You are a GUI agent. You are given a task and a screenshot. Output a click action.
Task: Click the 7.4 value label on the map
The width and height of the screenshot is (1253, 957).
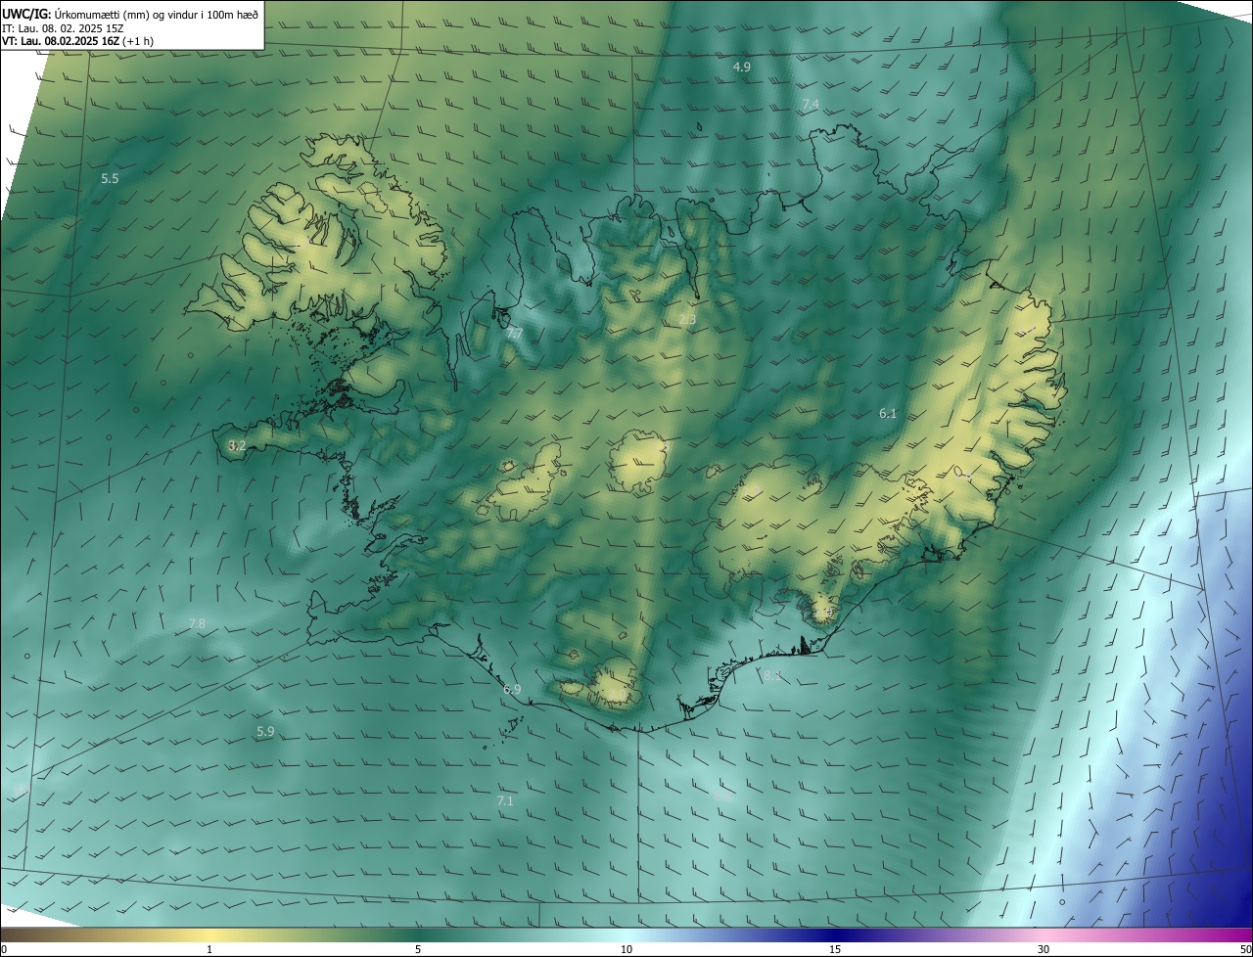click(811, 104)
